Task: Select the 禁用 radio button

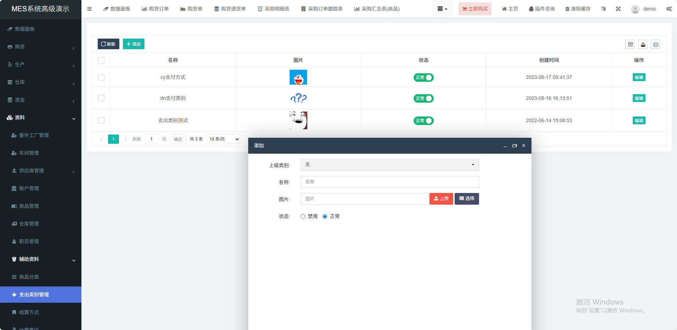Action: coord(303,216)
